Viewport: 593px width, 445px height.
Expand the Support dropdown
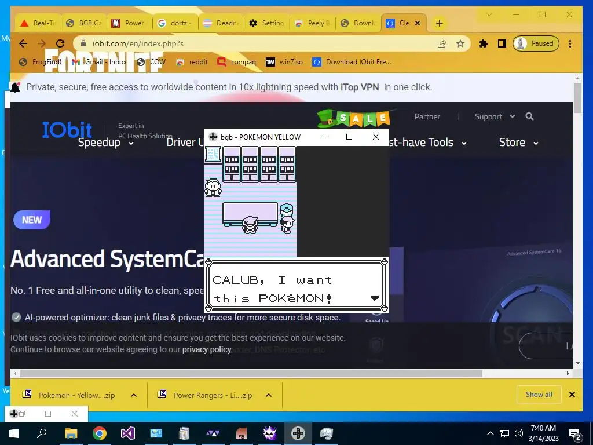(495, 116)
